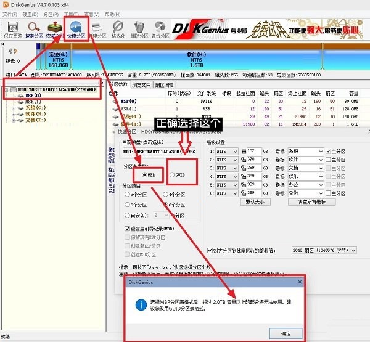This screenshot has height=342, width=370.
Task: Open Search Partition (搜索分区) tool
Action: (x=34, y=30)
